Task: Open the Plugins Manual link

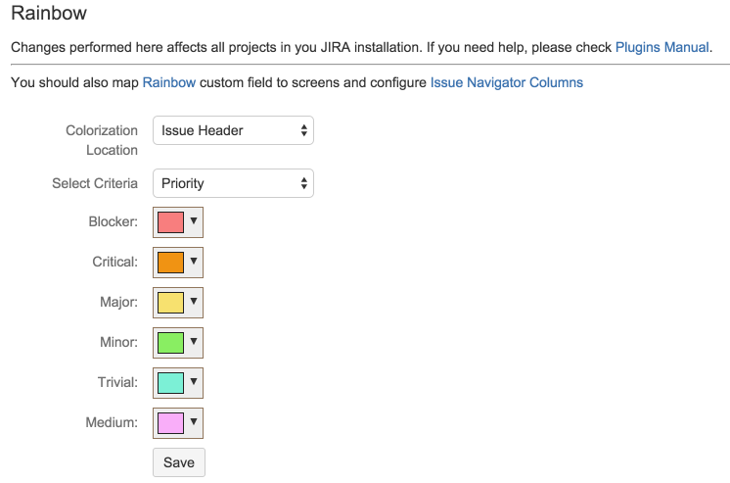Action: point(662,47)
